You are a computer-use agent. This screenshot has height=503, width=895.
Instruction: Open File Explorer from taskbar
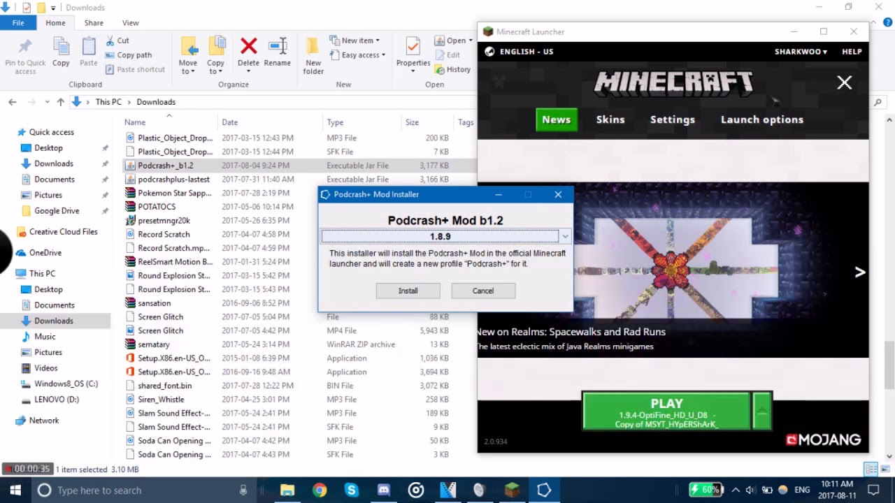pyautogui.click(x=287, y=490)
